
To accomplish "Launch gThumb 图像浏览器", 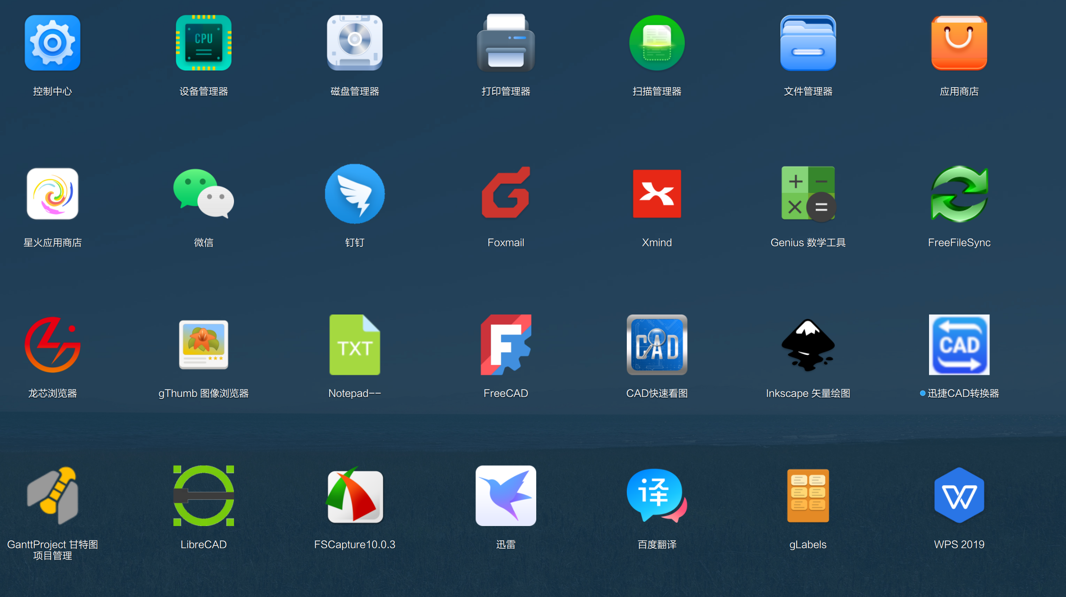I will click(x=203, y=345).
